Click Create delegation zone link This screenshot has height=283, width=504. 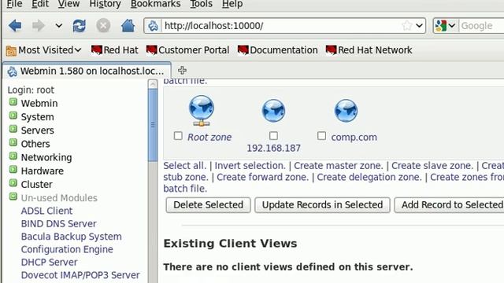click(x=369, y=177)
